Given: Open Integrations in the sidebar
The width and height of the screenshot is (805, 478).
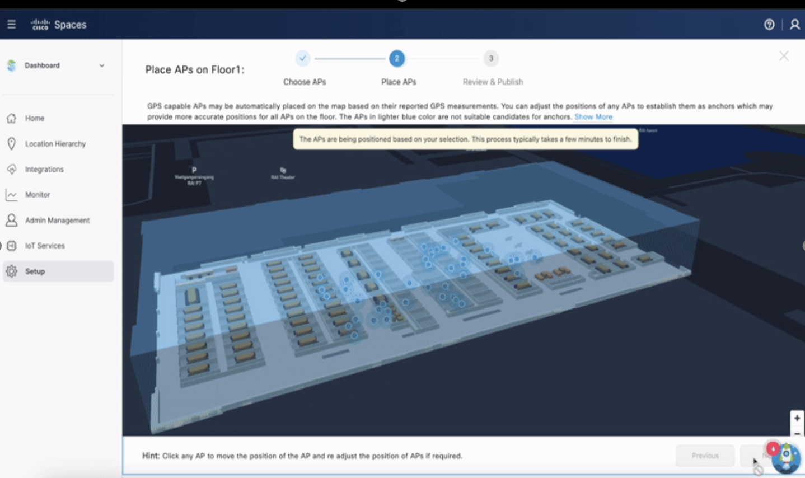Looking at the screenshot, I should [44, 169].
